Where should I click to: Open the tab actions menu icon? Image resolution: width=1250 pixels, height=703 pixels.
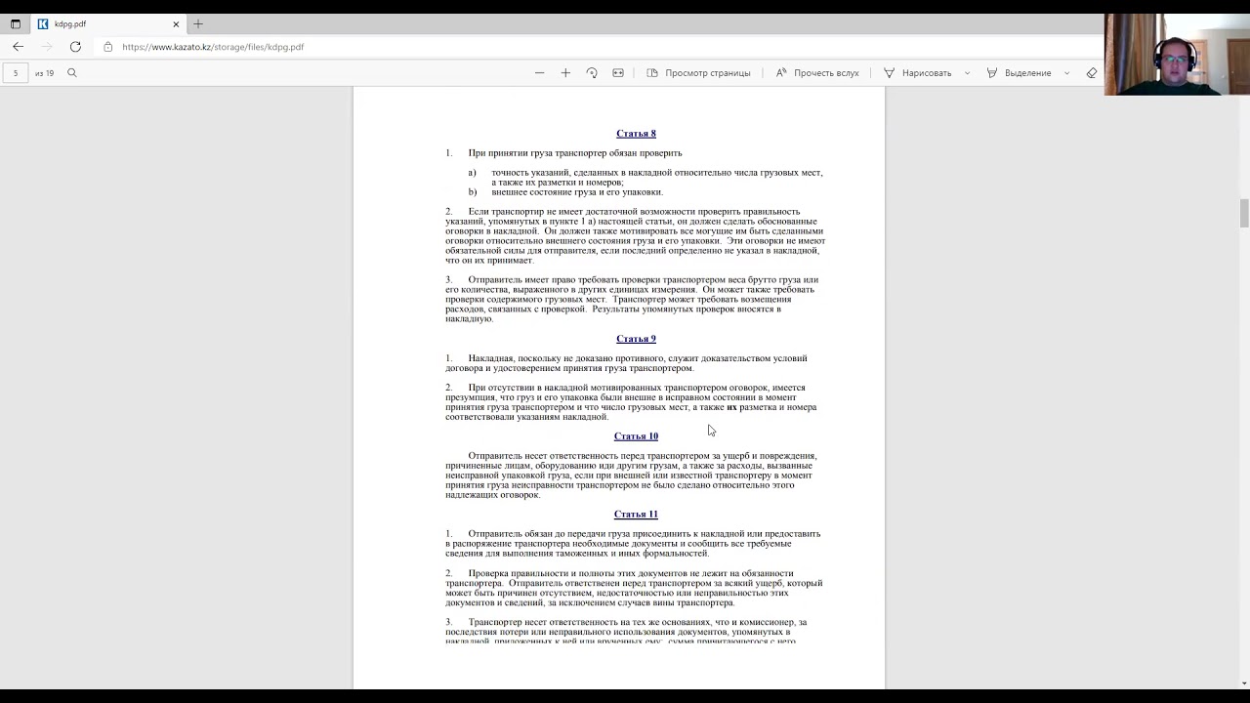[x=16, y=23]
